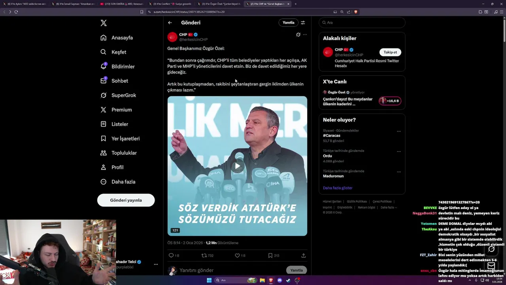
Task: Open Çerez Politikası footer link
Action: (x=382, y=201)
